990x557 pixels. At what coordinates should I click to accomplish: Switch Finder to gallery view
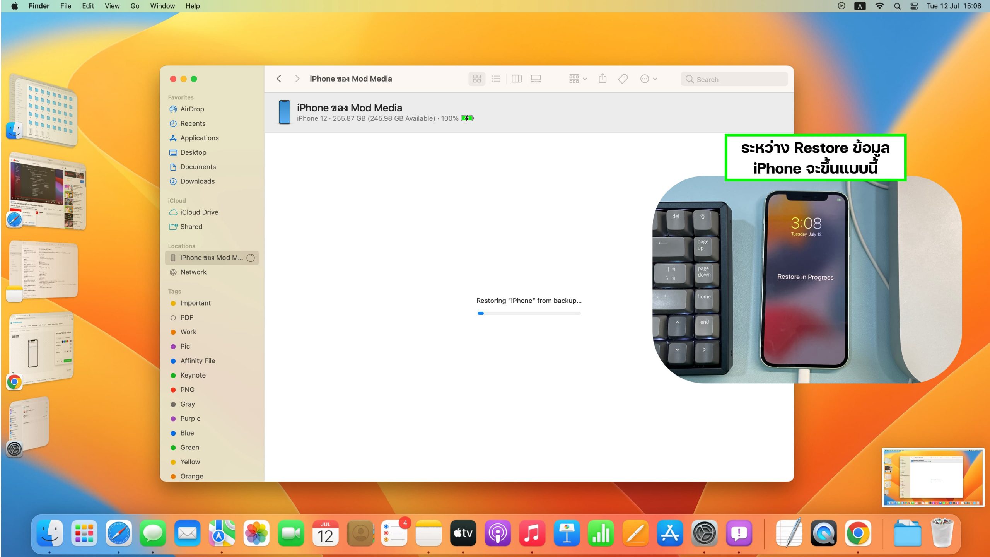pyautogui.click(x=536, y=79)
